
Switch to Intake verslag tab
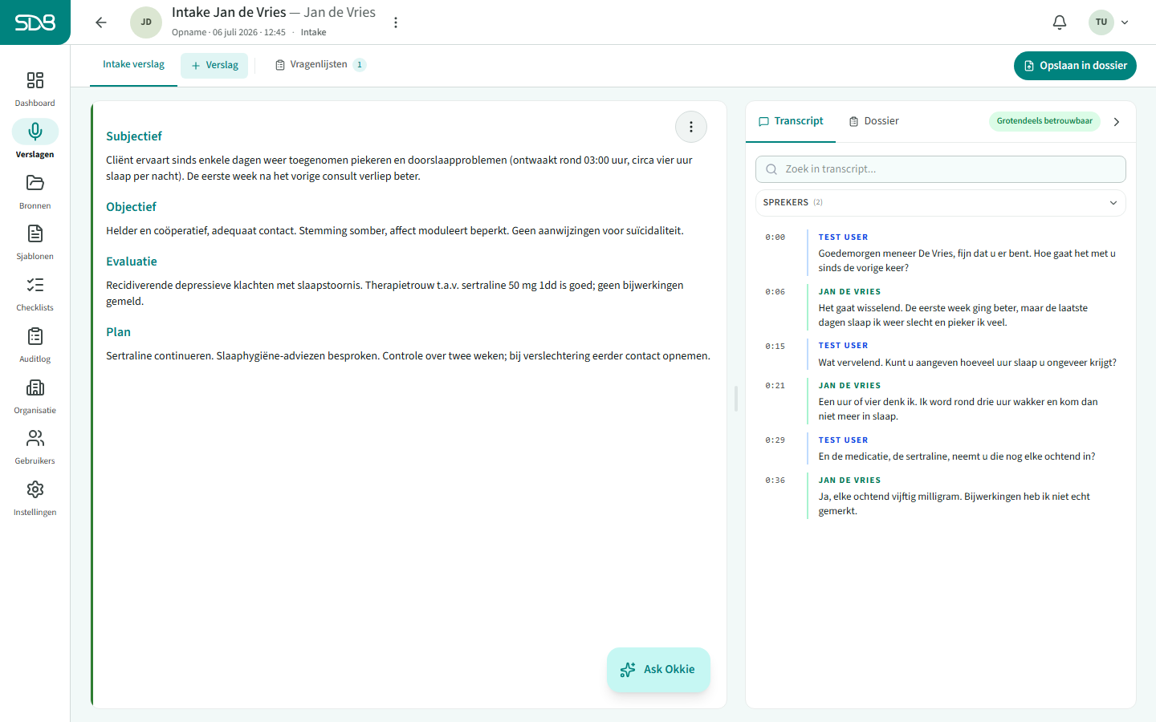click(133, 65)
